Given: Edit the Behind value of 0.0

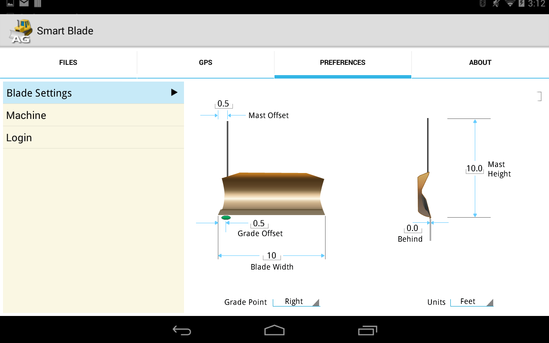Looking at the screenshot, I should [412, 228].
